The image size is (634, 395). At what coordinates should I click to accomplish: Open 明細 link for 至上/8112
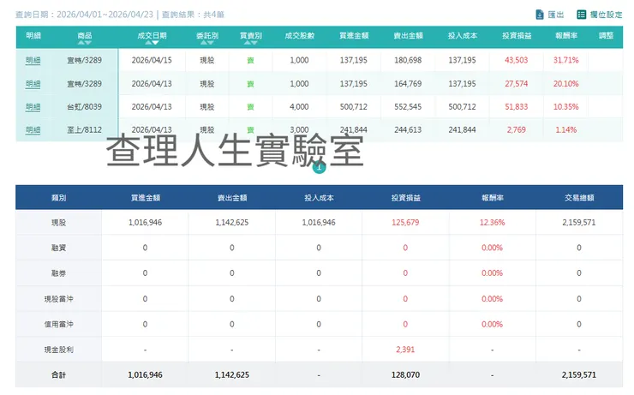tap(33, 129)
